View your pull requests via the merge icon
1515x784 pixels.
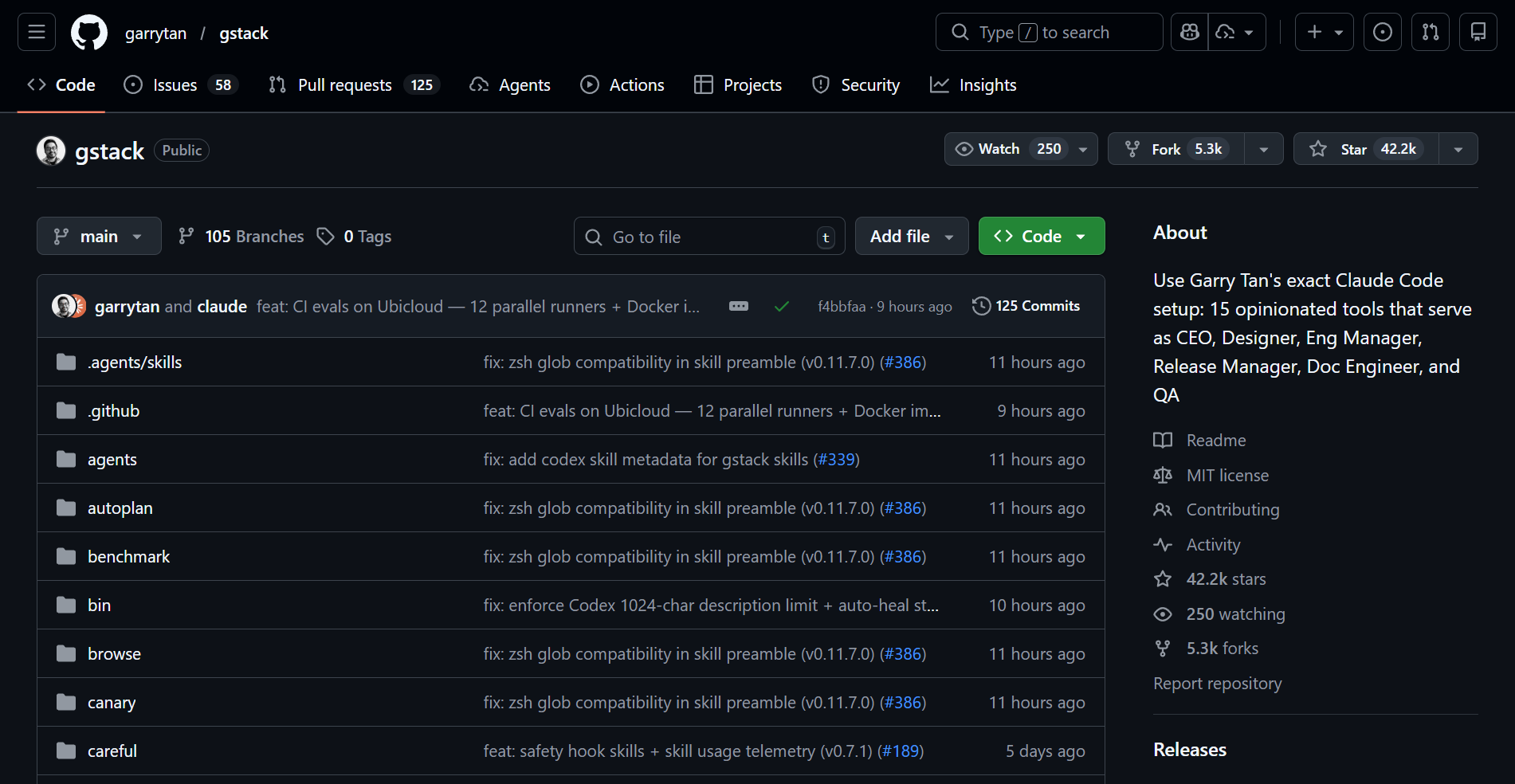pyautogui.click(x=1430, y=32)
